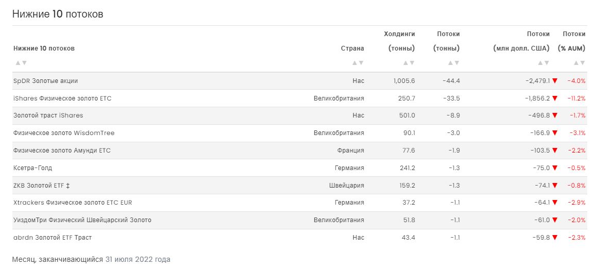Click sort arrows under Холдинги (тонны)
This screenshot has width=594, height=267.
click(409, 63)
